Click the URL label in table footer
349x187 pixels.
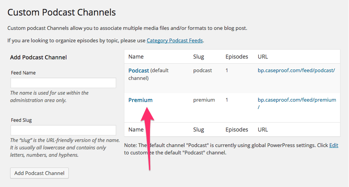coord(263,130)
